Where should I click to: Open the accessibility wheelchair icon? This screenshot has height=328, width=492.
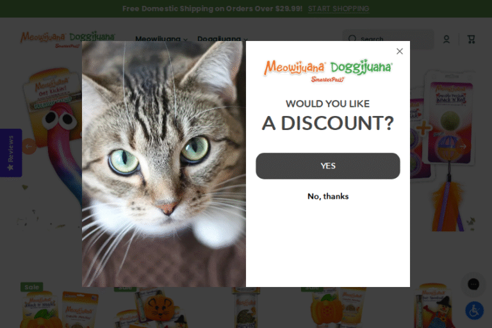474,311
